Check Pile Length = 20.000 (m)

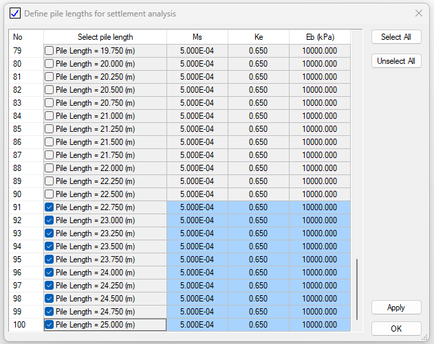(49, 64)
